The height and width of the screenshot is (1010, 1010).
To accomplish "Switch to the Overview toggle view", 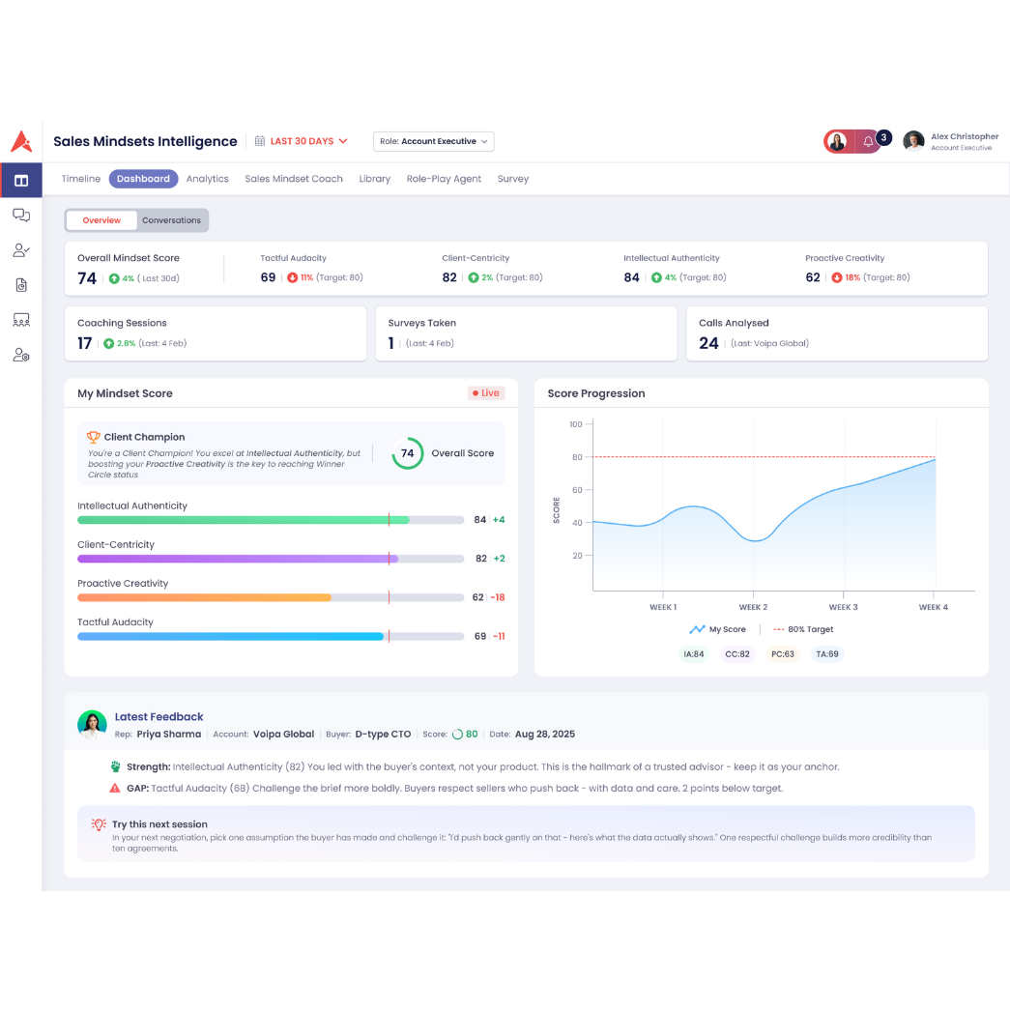I will coord(101,220).
